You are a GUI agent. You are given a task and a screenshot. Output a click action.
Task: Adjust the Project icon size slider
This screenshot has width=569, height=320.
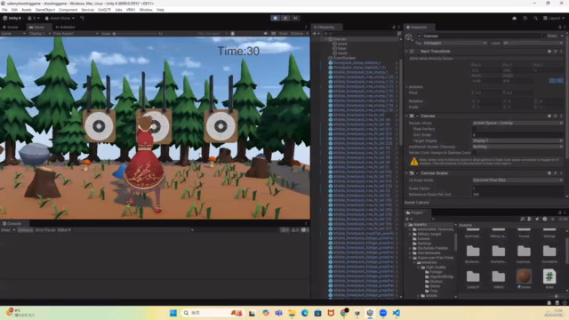(556, 296)
